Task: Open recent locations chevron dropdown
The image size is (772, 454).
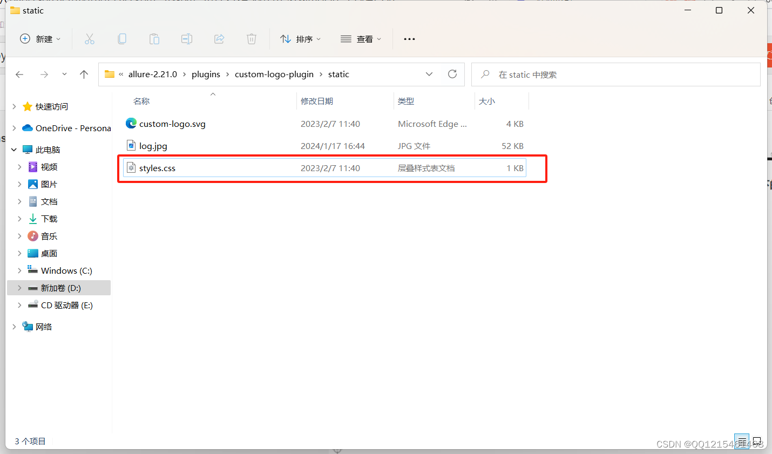Action: click(x=64, y=74)
